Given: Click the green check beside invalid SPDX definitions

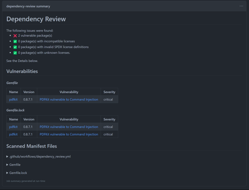Looking at the screenshot, I should [15, 47].
